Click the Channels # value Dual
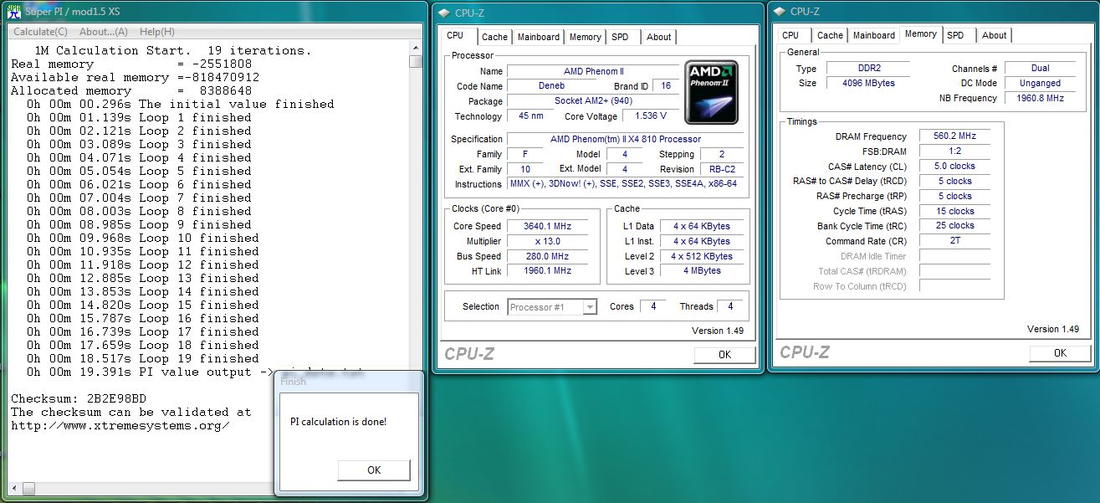1100x503 pixels. [1040, 69]
